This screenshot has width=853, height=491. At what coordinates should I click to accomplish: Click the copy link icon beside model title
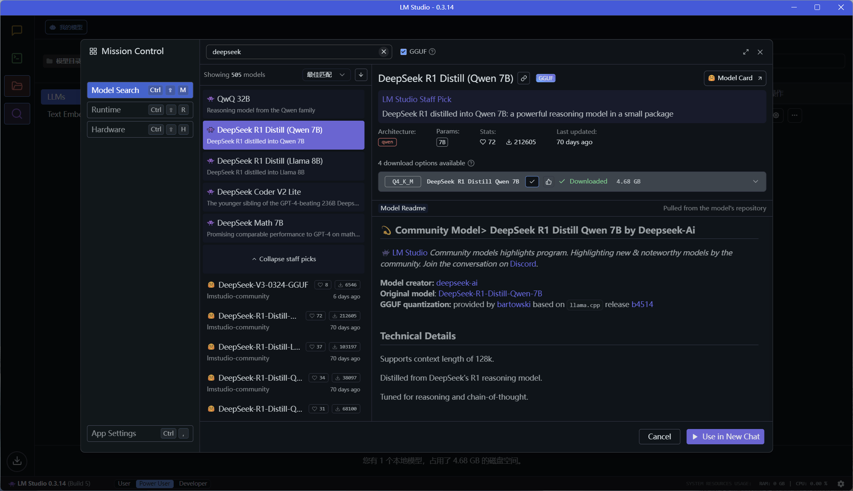point(523,78)
